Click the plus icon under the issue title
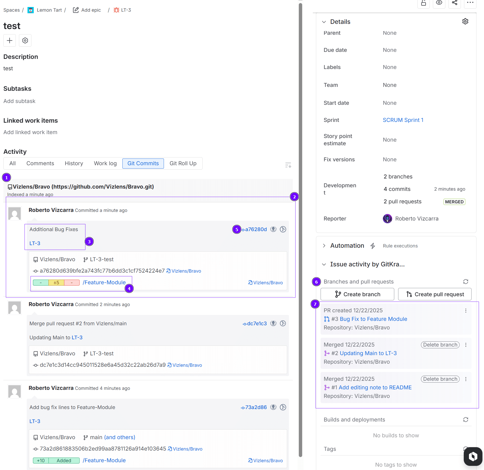Viewport: 484px width, 470px height. pyautogui.click(x=10, y=40)
